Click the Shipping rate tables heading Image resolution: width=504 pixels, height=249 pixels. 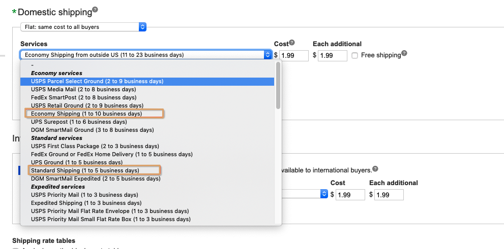(44, 241)
